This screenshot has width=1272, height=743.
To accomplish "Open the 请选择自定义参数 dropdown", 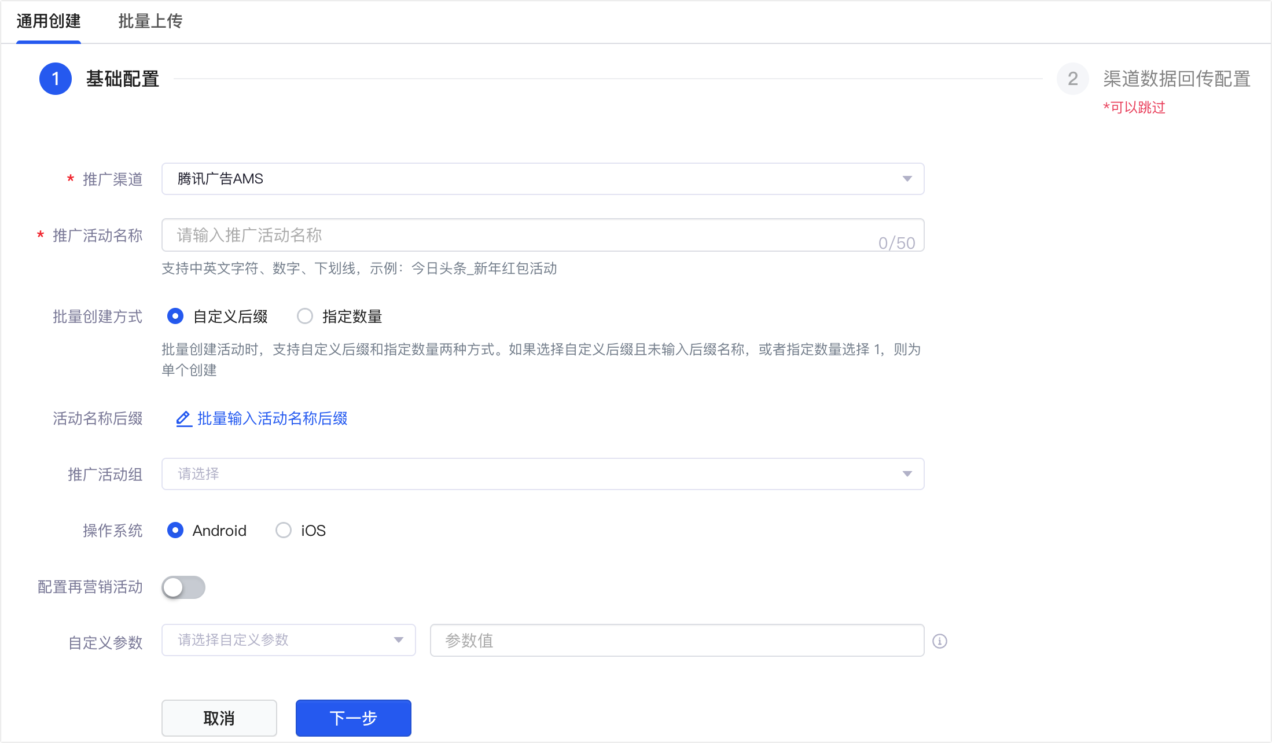I will point(288,640).
